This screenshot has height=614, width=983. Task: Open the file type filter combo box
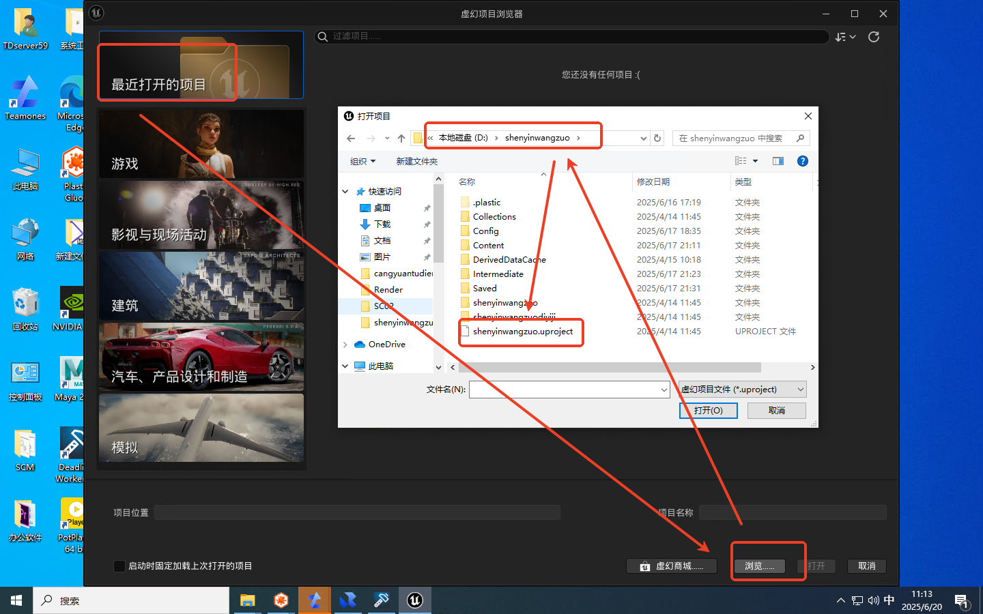tap(743, 390)
